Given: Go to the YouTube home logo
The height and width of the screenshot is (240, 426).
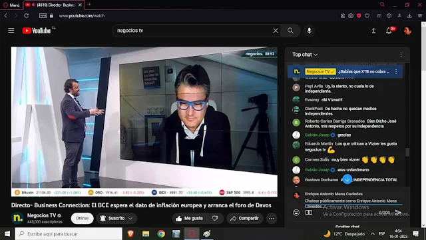Looking at the screenshot, I should click(x=37, y=31).
